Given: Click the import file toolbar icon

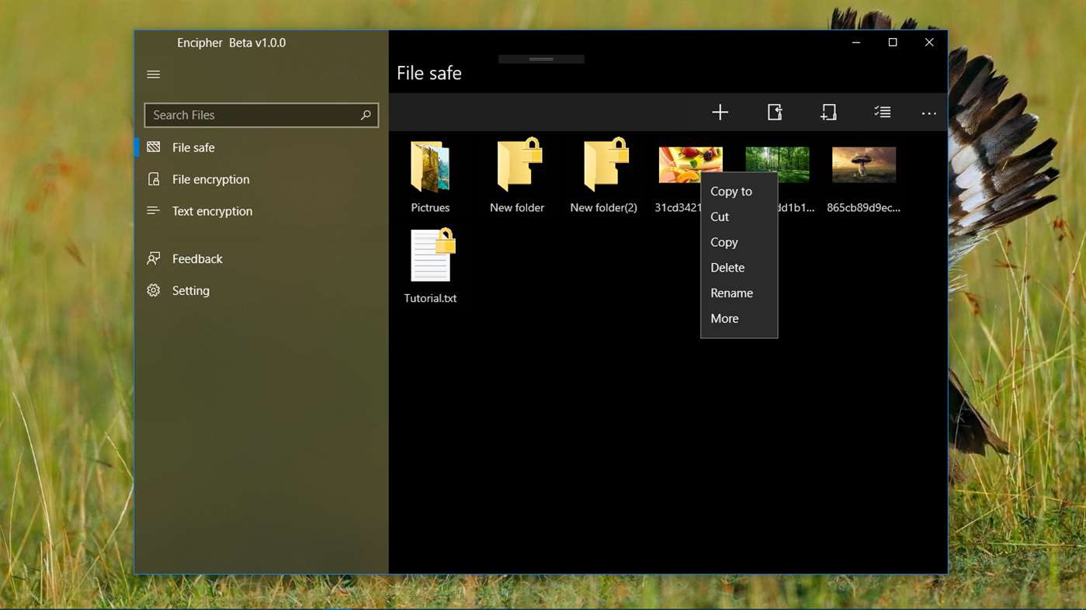Looking at the screenshot, I should pyautogui.click(x=775, y=113).
